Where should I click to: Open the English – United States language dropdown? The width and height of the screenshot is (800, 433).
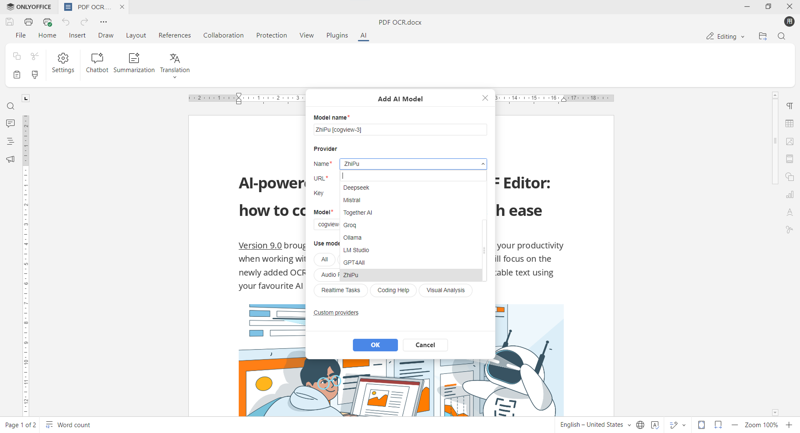point(595,425)
